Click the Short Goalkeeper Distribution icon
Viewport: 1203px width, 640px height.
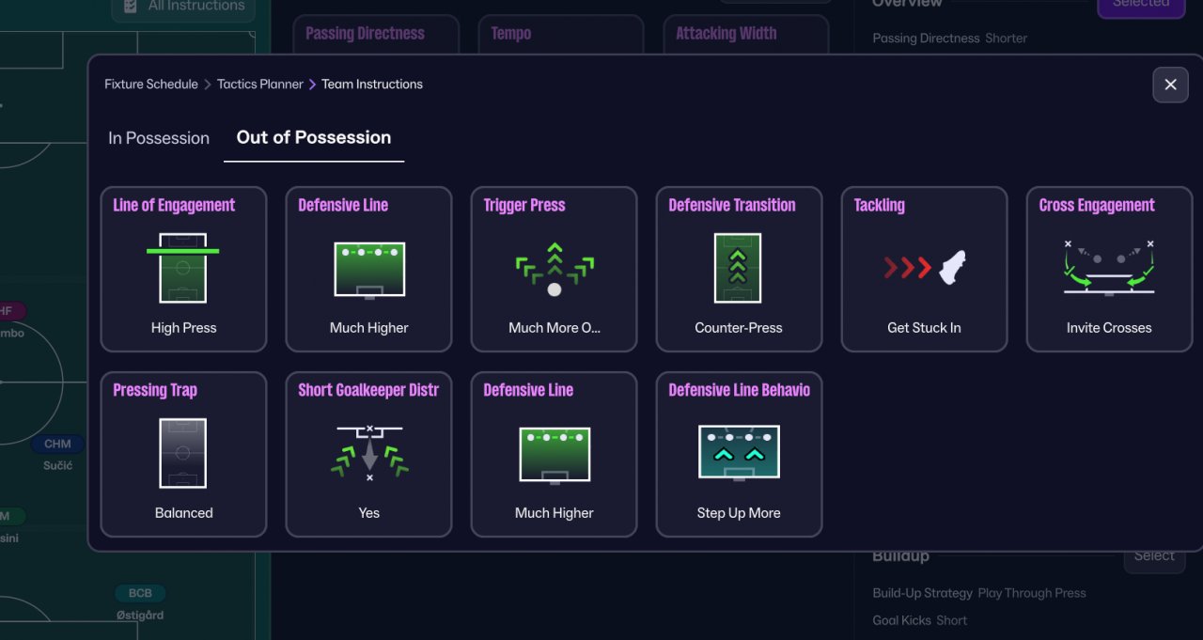368,453
